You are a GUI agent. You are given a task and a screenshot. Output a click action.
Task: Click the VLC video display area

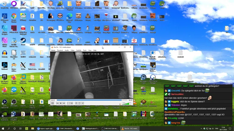[92, 75]
